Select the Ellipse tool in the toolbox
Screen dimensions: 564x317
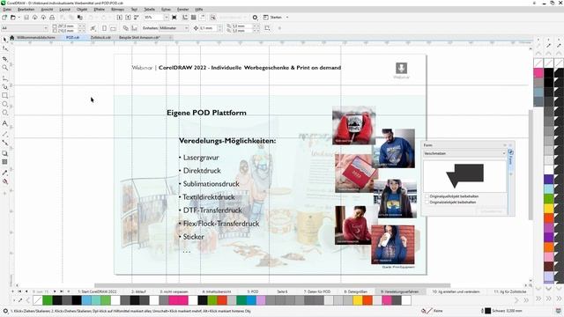pyautogui.click(x=4, y=104)
